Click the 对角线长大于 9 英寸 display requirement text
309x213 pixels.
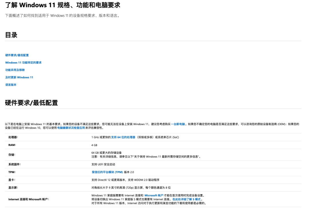[x=131, y=188]
